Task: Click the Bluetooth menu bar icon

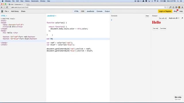Action: (152, 1)
